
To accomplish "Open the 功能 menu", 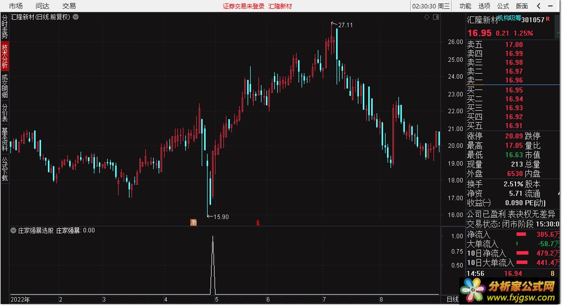I will pos(465,6).
